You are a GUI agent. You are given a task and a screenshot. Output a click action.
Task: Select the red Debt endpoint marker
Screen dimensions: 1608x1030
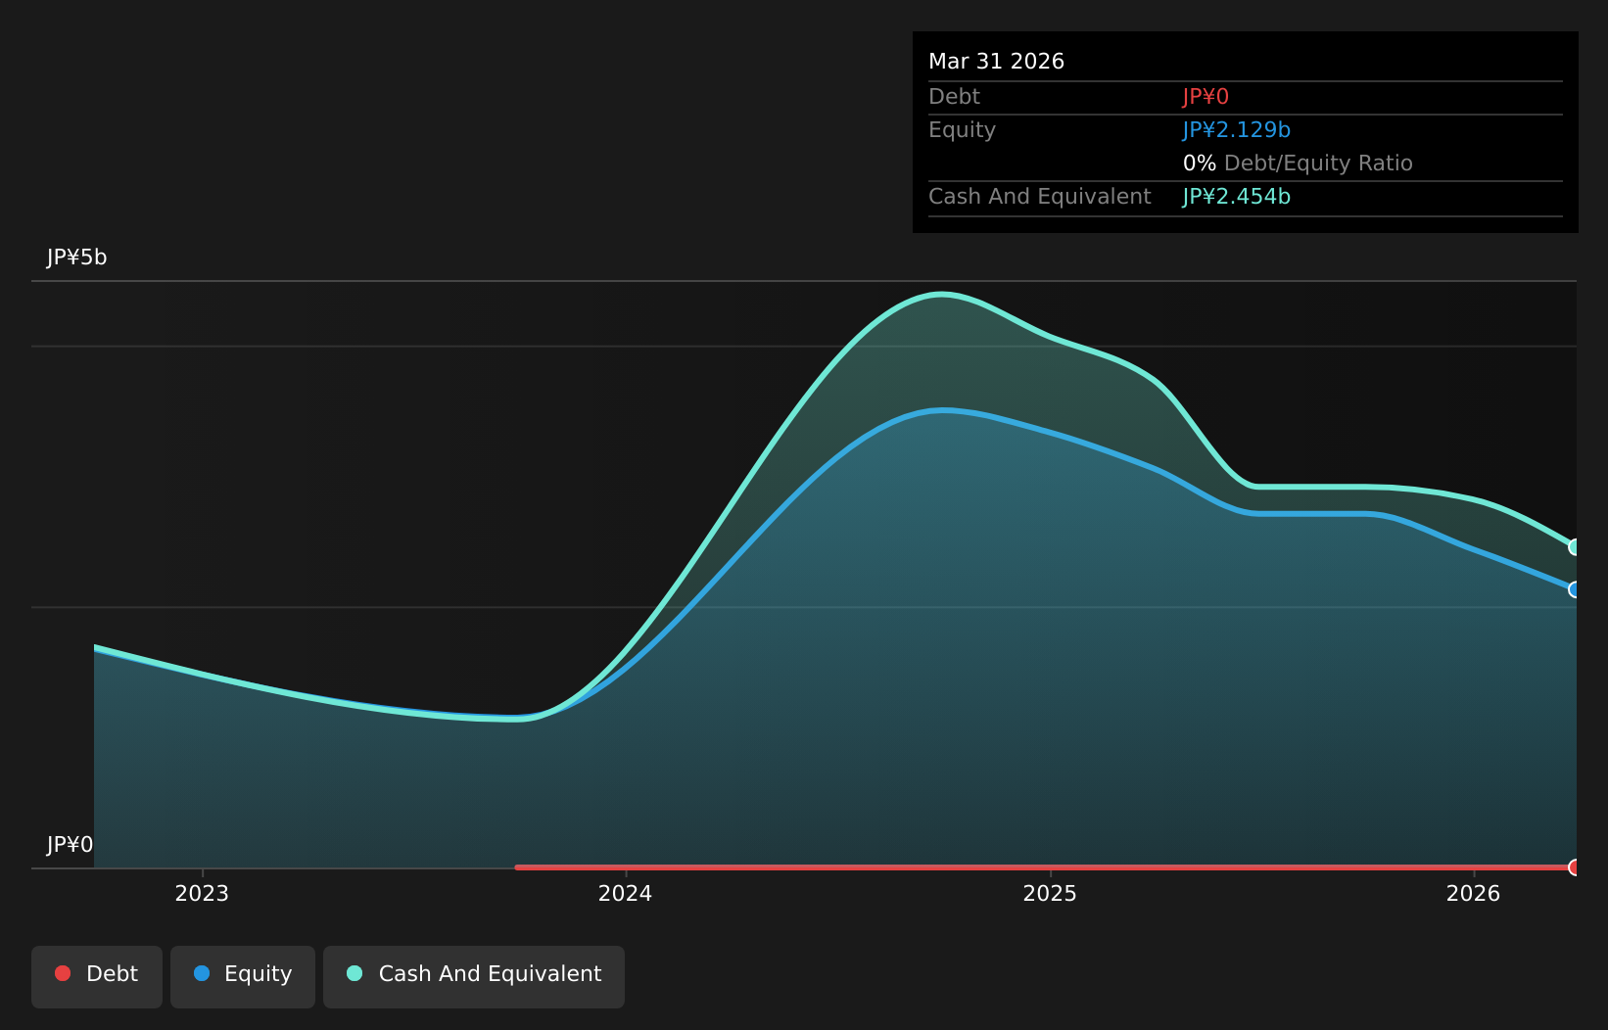(1575, 867)
